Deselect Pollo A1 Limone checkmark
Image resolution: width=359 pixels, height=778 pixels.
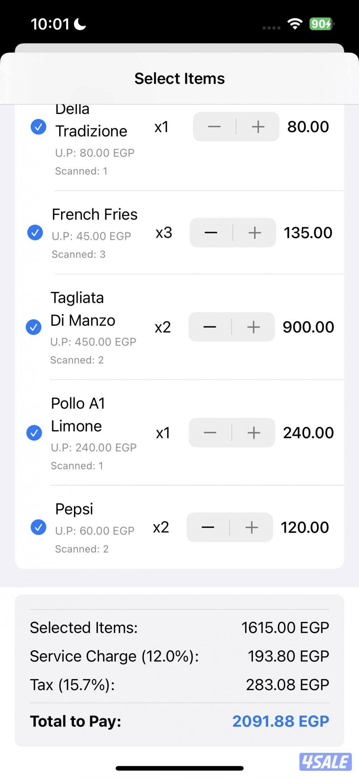tap(34, 433)
